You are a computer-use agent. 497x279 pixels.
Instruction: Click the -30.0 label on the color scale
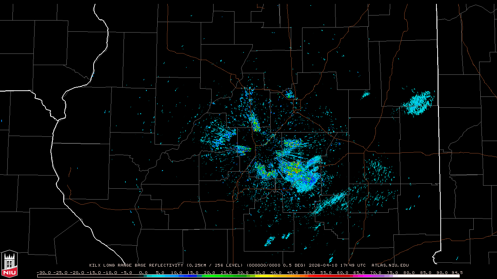(43, 272)
